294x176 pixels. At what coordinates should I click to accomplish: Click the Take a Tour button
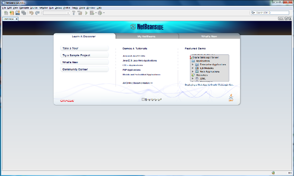84,48
